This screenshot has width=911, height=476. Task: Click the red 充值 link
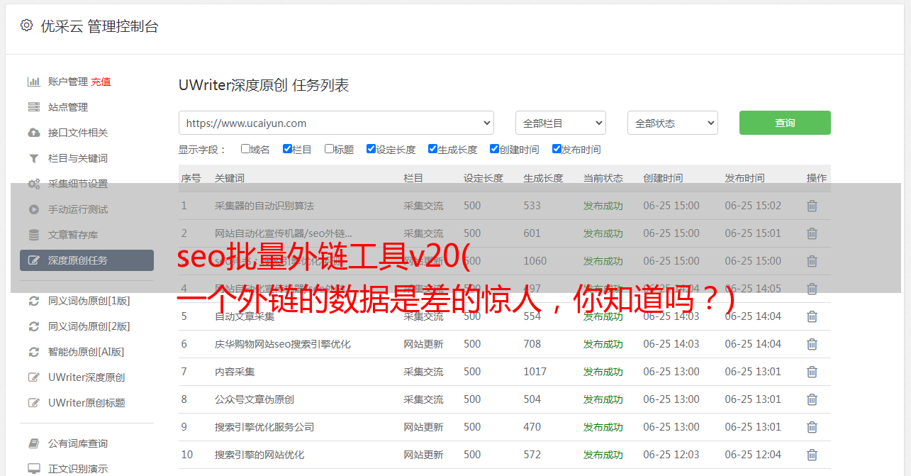(101, 82)
